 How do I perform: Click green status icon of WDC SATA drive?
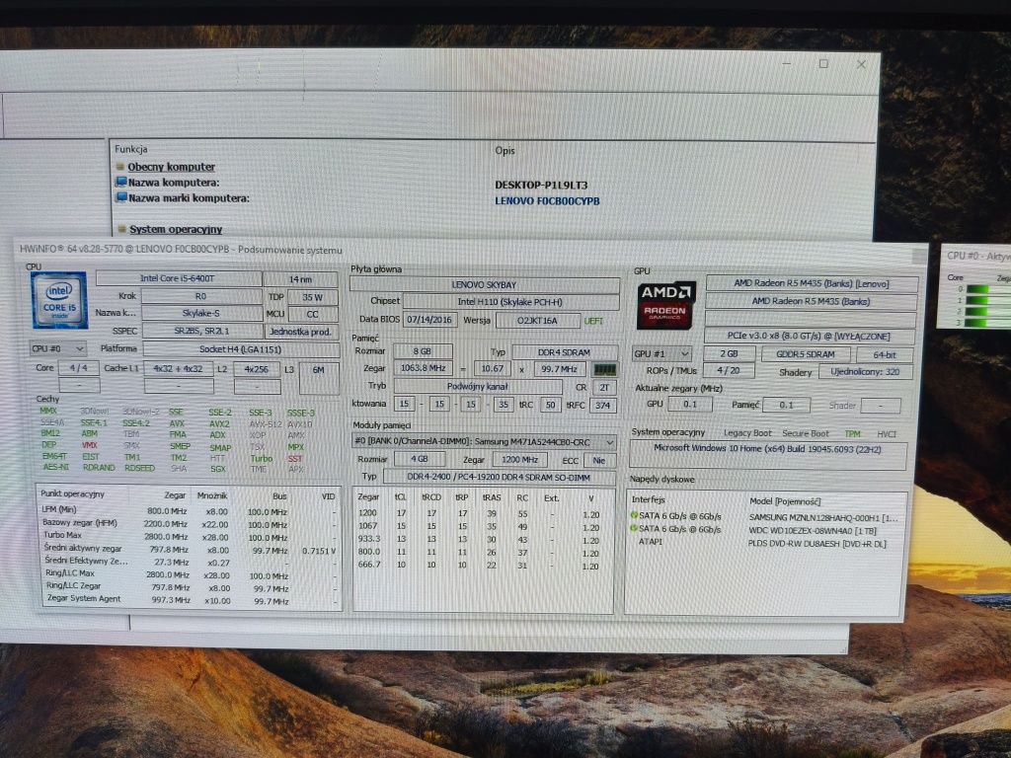634,529
